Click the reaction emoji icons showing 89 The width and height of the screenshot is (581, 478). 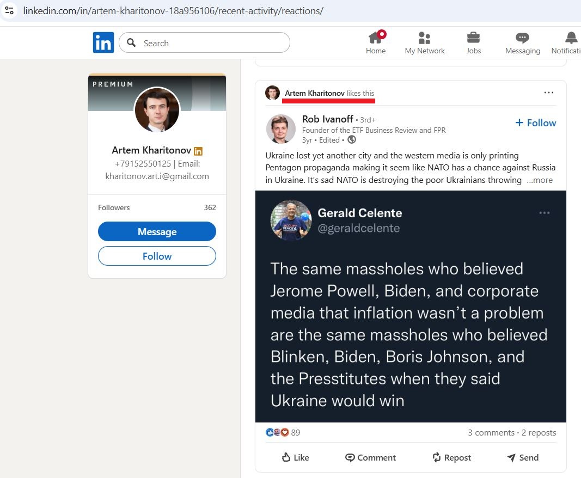[277, 432]
